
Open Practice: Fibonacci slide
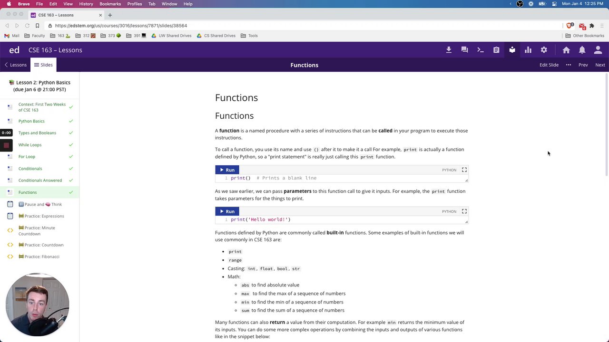39,257
